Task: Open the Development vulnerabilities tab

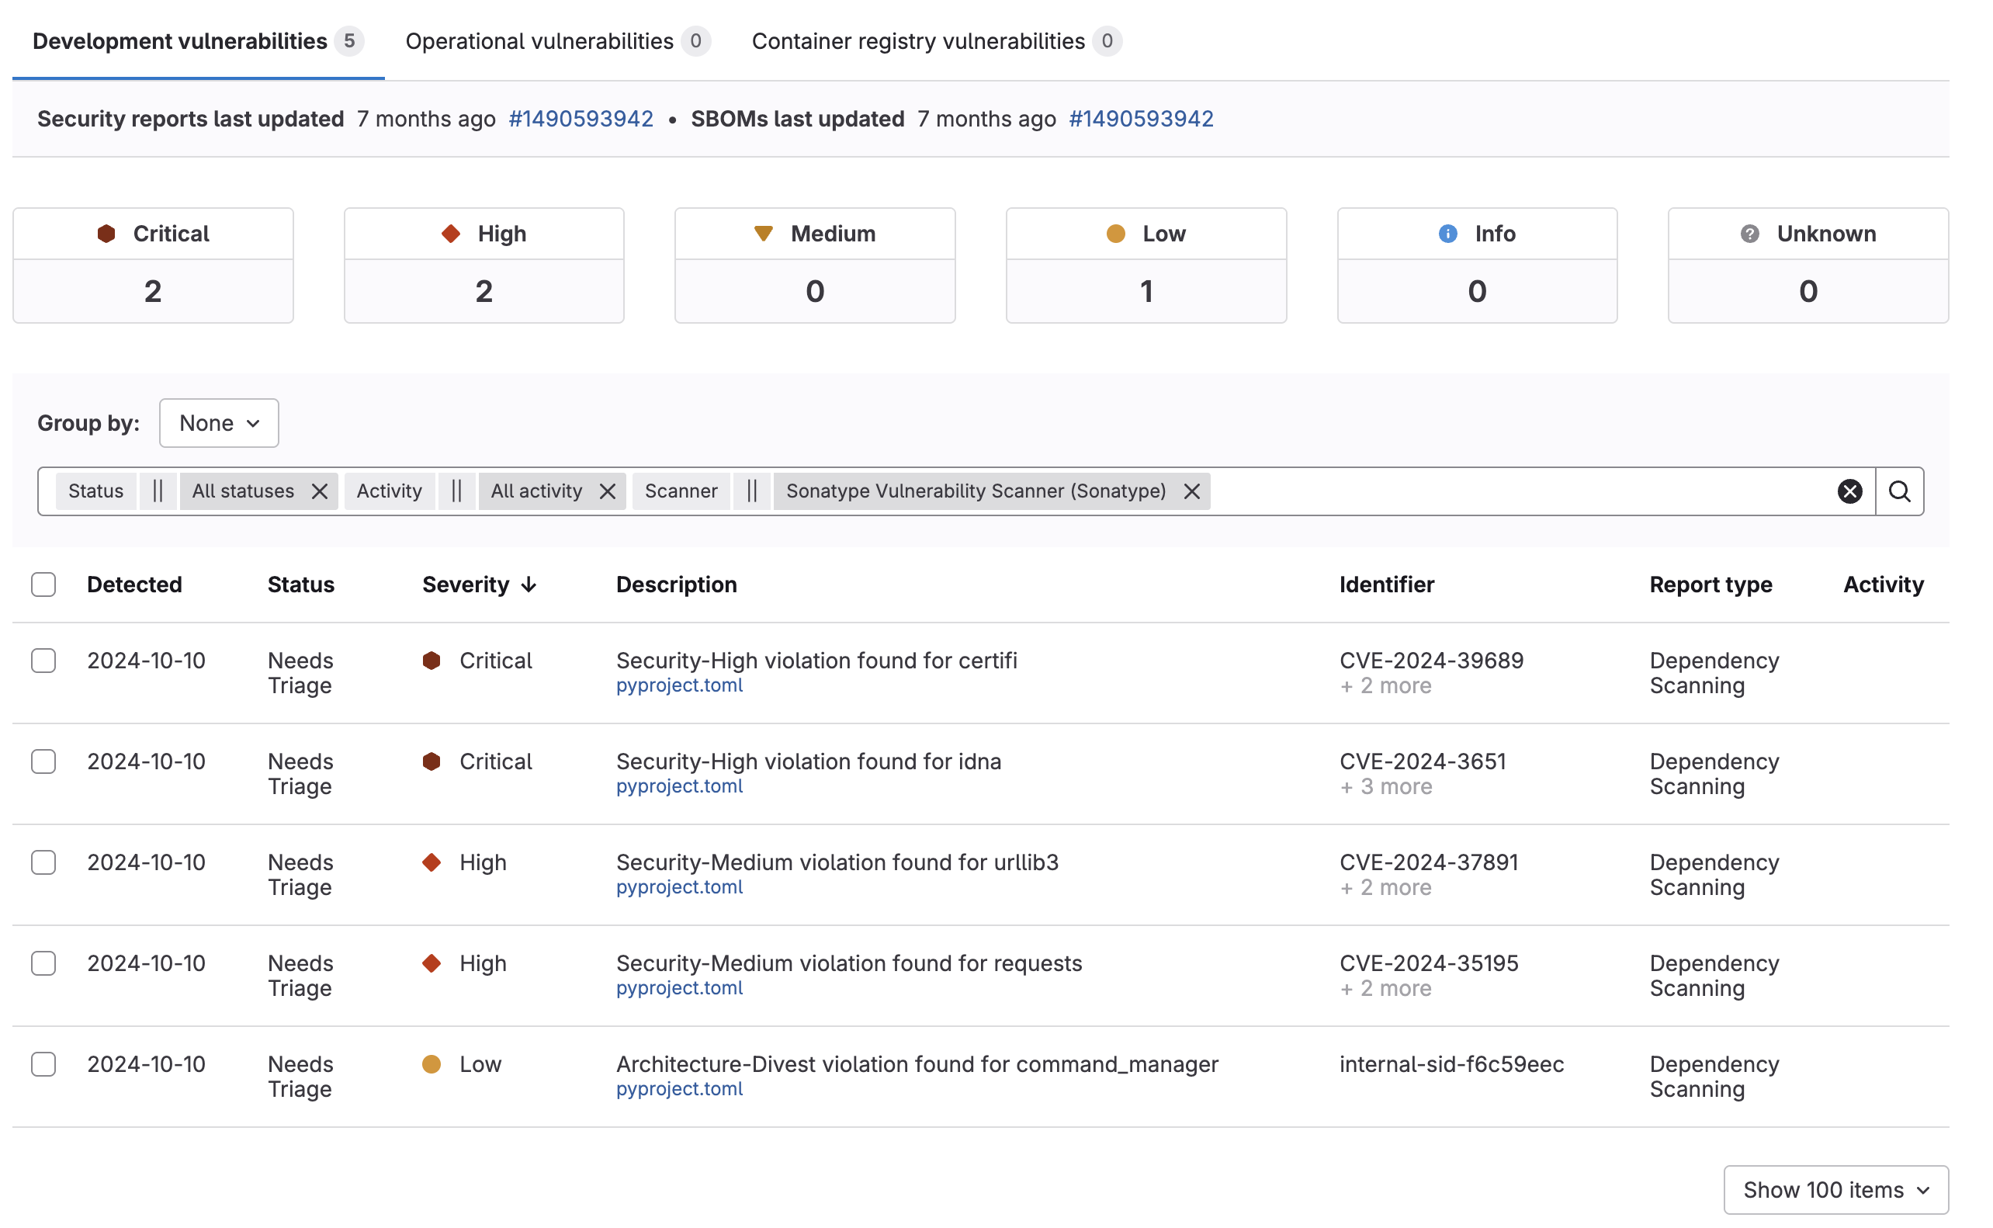Action: point(197,40)
